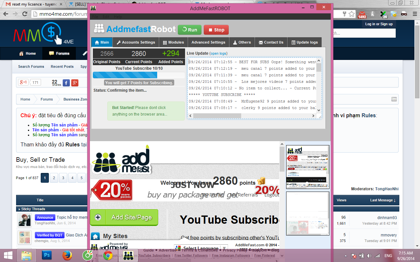
Task: Open the Windows Start button
Action: pyautogui.click(x=8, y=255)
